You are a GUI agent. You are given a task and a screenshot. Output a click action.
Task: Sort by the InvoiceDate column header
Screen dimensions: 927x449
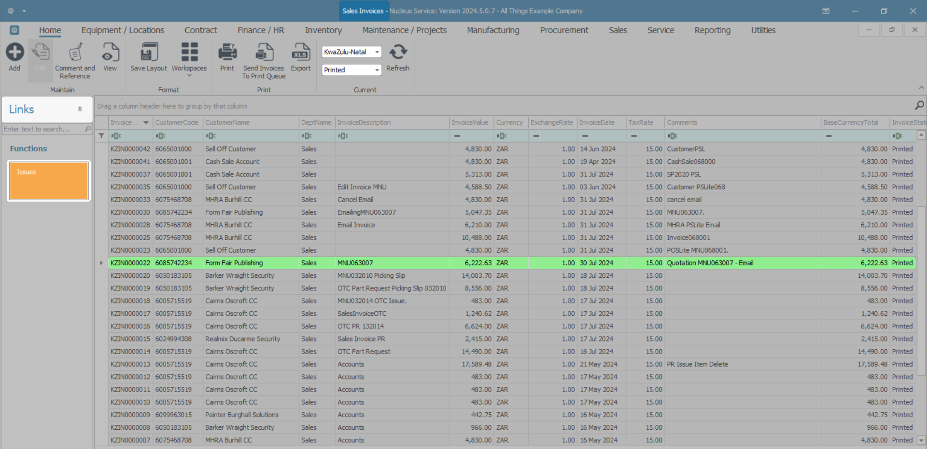tap(597, 122)
